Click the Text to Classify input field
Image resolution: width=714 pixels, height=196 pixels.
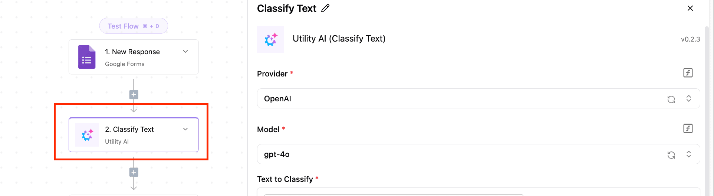pyautogui.click(x=393, y=193)
